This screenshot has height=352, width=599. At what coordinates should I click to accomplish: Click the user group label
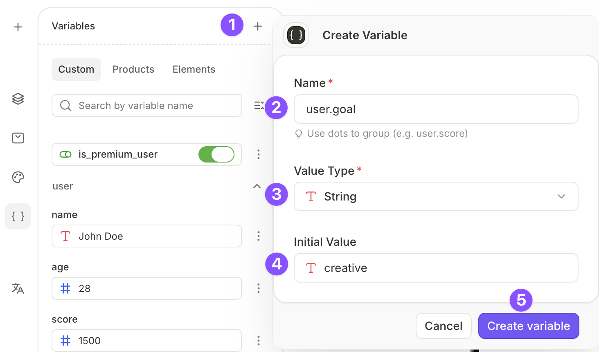coord(63,186)
